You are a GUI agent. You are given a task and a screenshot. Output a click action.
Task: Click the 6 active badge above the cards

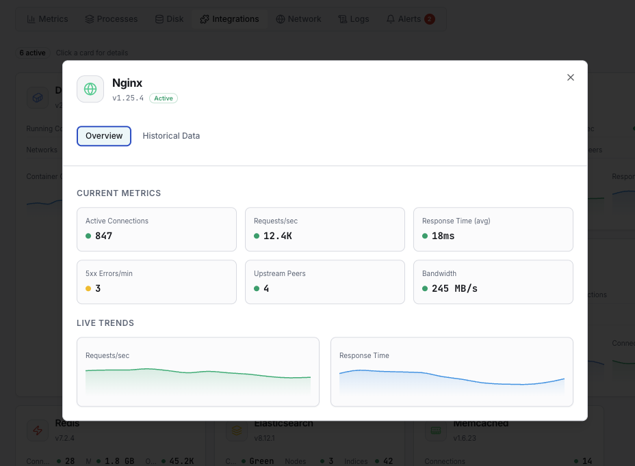pyautogui.click(x=32, y=52)
